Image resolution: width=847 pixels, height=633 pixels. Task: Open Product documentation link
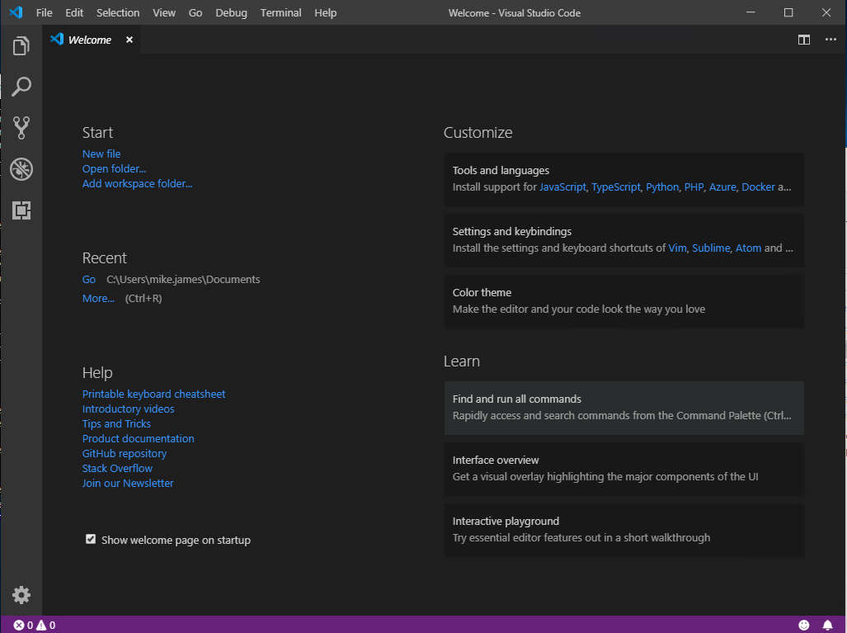pyautogui.click(x=138, y=439)
